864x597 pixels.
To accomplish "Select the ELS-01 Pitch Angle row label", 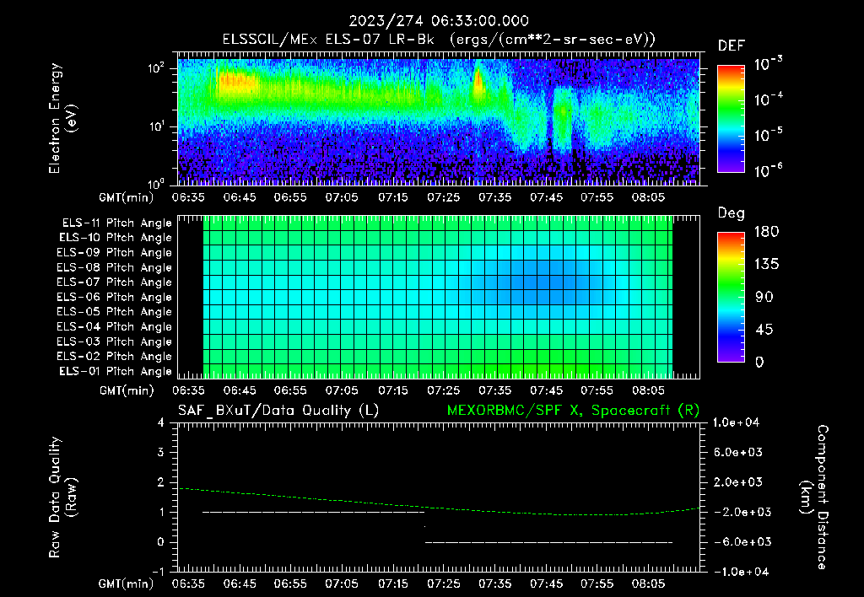I will click(x=116, y=372).
